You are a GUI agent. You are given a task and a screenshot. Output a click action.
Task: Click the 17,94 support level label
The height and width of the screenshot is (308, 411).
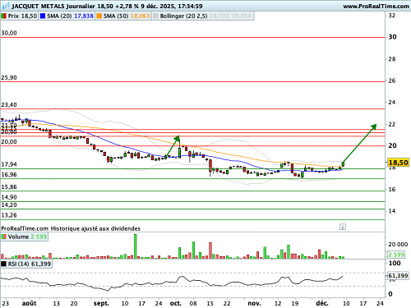pyautogui.click(x=9, y=164)
